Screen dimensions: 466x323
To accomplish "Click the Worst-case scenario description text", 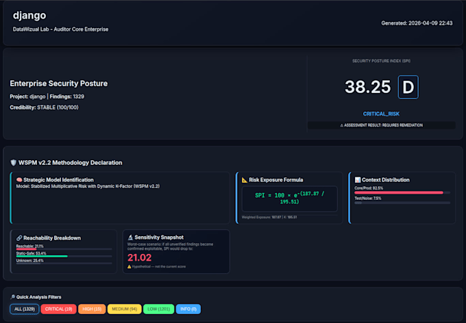I will [170, 246].
